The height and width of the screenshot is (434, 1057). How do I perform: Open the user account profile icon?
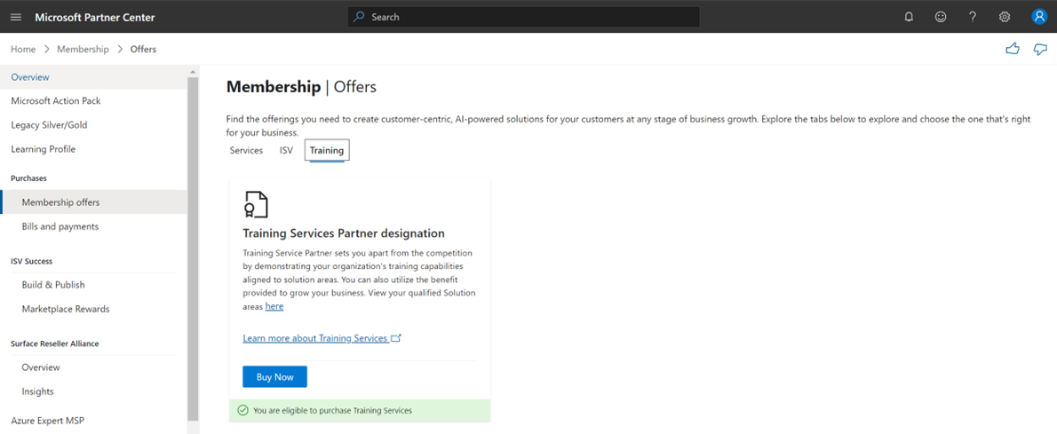pos(1039,17)
